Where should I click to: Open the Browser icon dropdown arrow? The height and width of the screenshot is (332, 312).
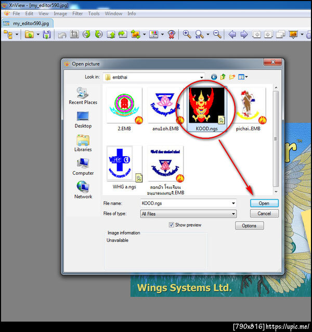point(17,34)
